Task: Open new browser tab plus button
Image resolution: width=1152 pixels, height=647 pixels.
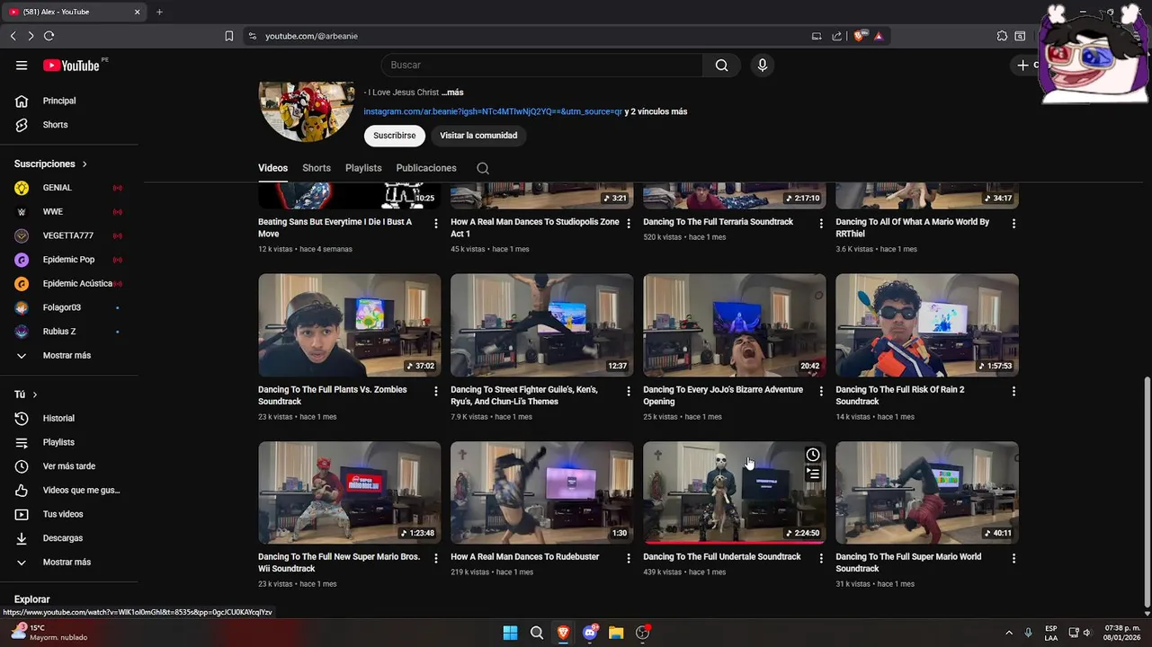Action: (x=159, y=12)
